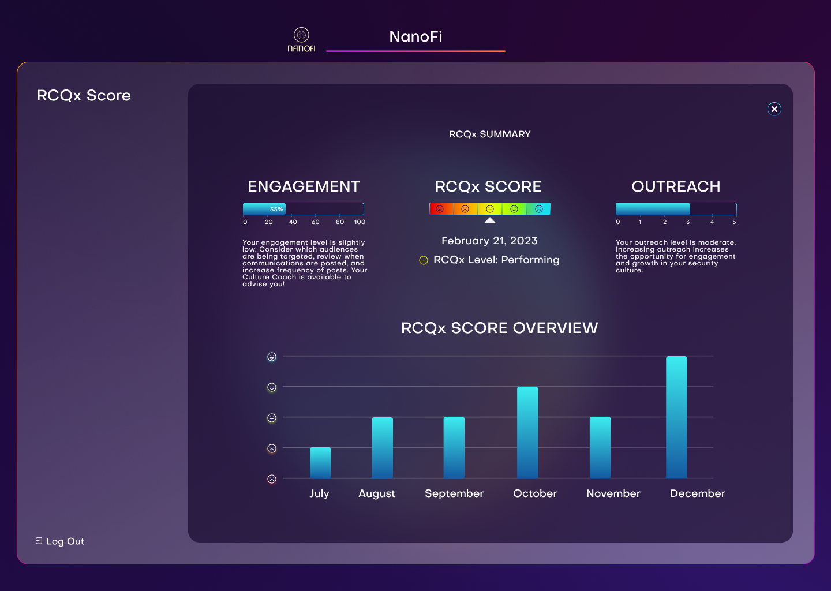Click the white triangle marker under score bar
Viewport: 831px width, 591px height.
490,220
